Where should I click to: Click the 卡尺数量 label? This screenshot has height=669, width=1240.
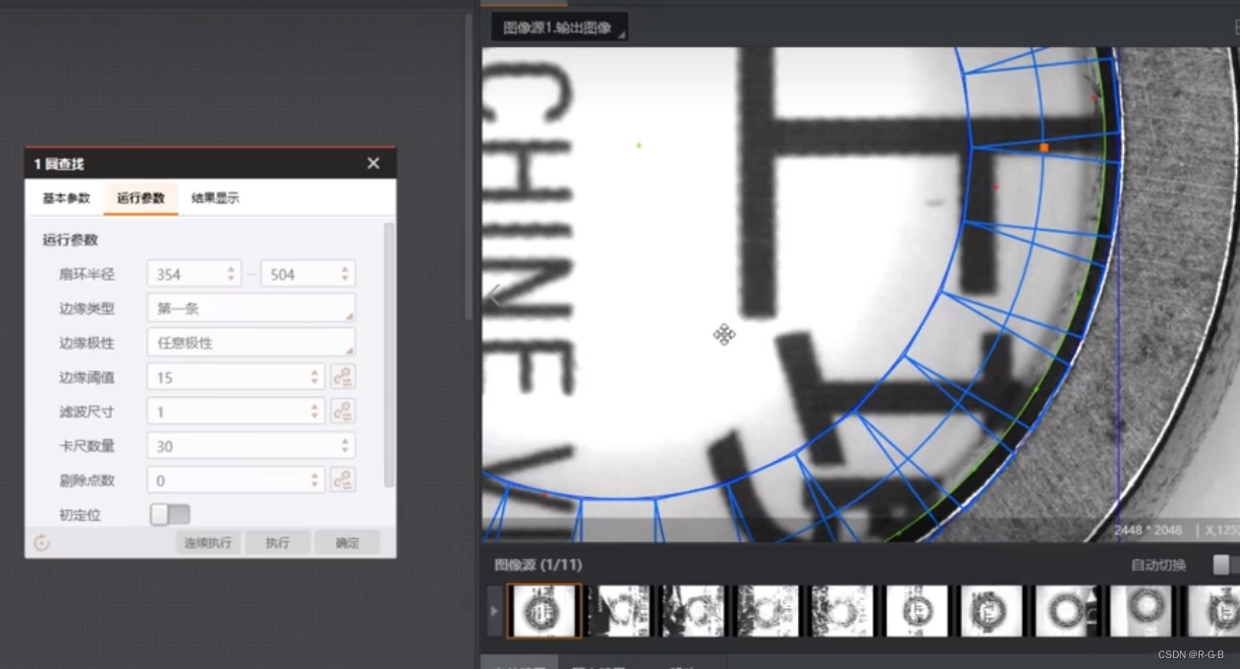click(86, 446)
